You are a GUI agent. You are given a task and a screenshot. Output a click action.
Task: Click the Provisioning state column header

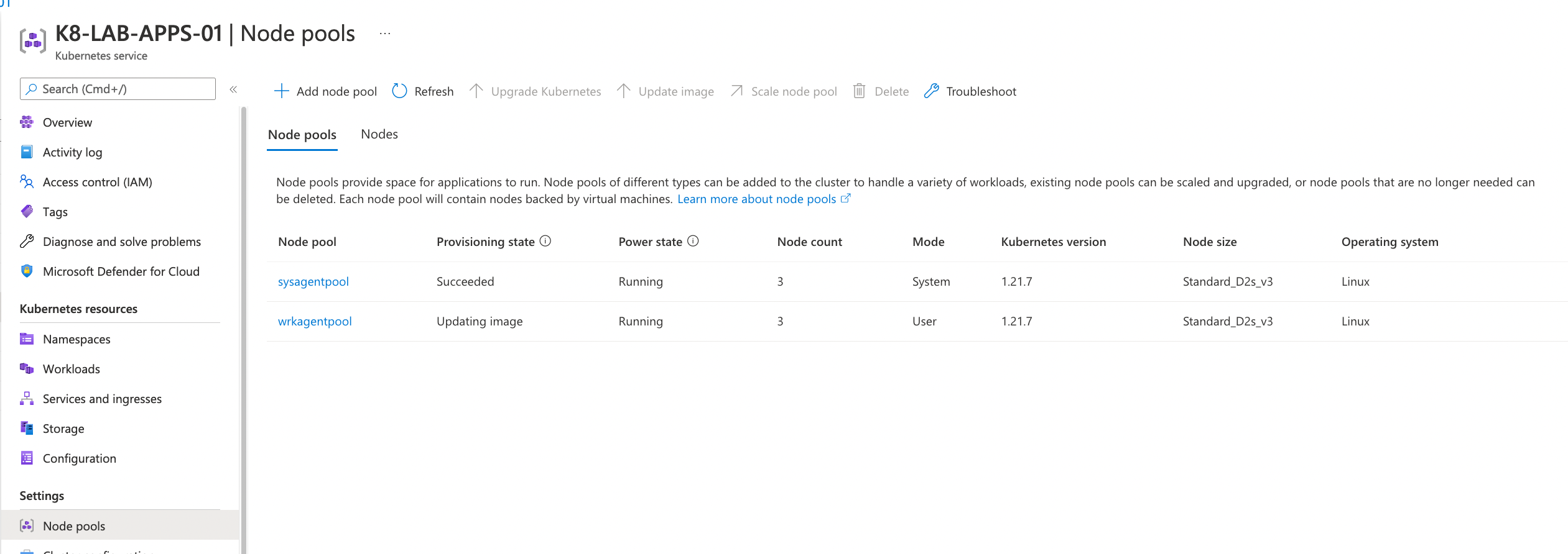[x=486, y=242]
